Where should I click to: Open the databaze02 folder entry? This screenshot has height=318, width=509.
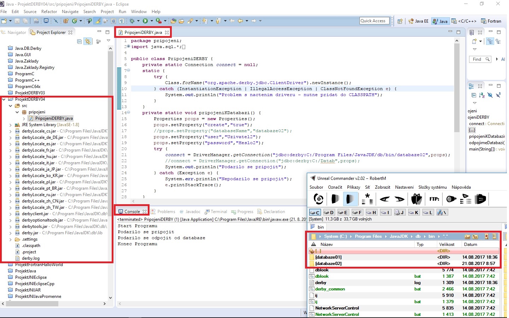coord(328,264)
